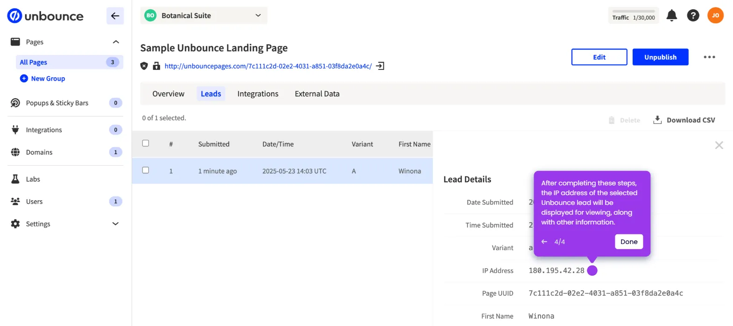Click the New Group plus icon

coord(24,78)
